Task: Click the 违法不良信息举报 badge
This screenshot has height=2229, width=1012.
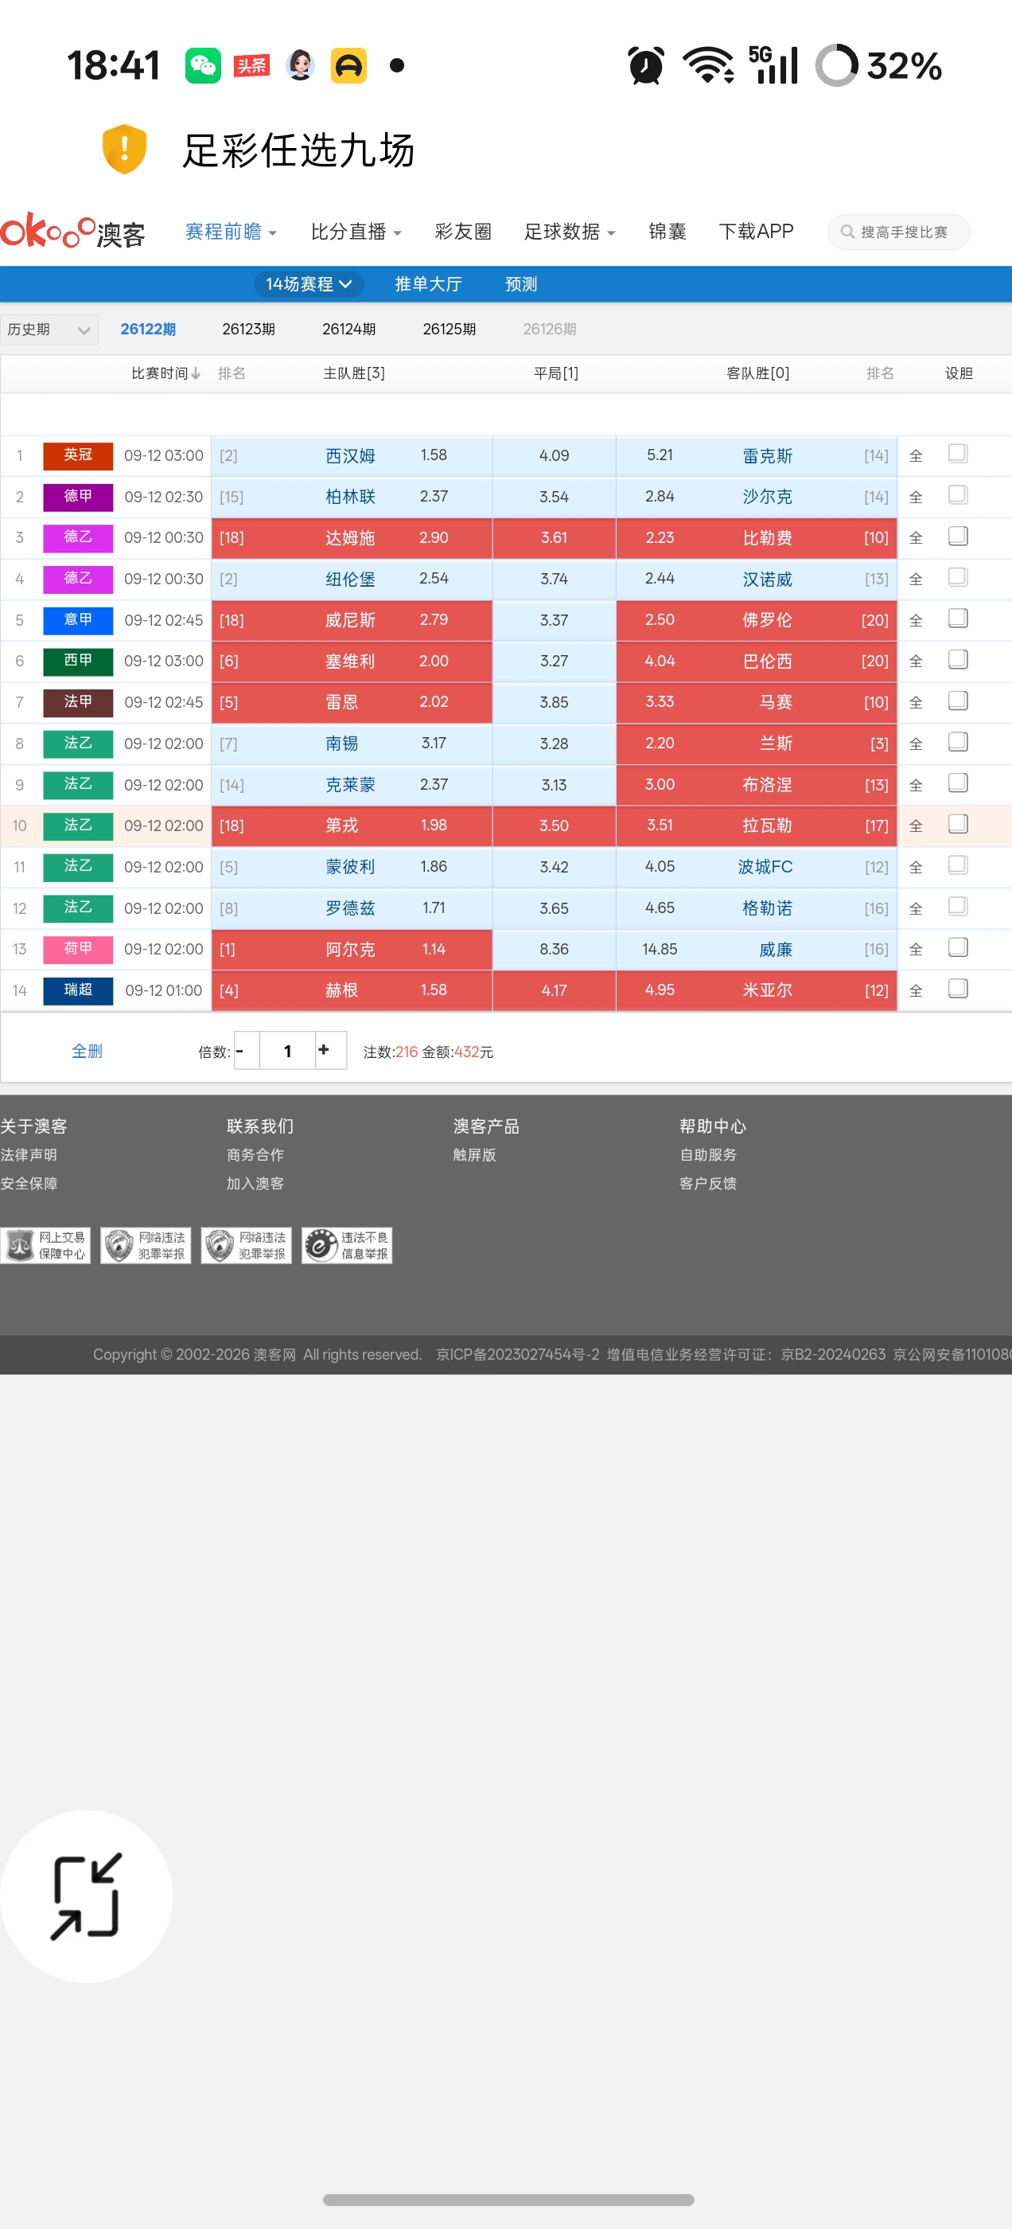Action: pyautogui.click(x=347, y=1245)
